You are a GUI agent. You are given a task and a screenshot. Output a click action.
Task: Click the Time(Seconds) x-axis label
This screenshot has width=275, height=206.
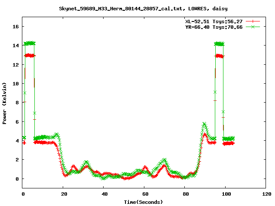click(x=144, y=202)
